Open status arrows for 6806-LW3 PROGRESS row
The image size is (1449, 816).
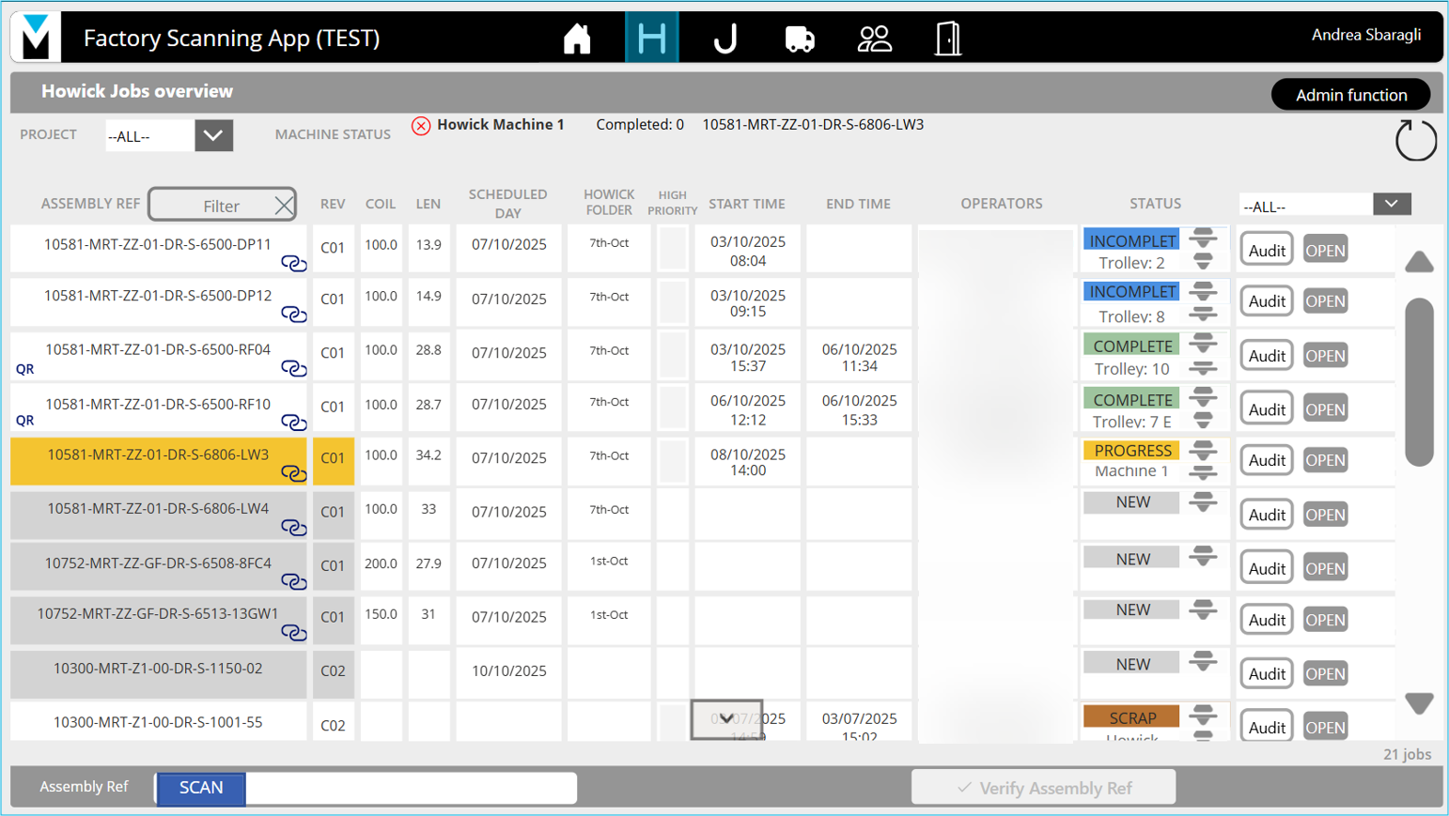pos(1203,460)
